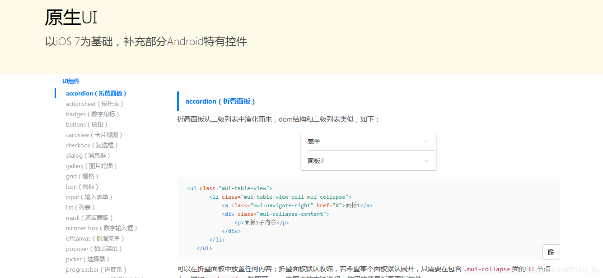The height and width of the screenshot is (278, 603).
Task: Jump to grid（栅格）section
Action: click(82, 176)
